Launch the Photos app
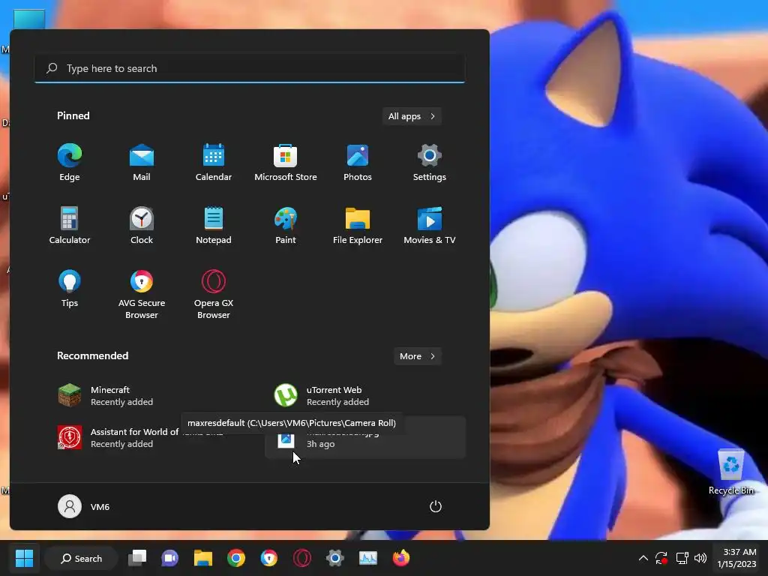Image resolution: width=768 pixels, height=576 pixels. pos(358,163)
